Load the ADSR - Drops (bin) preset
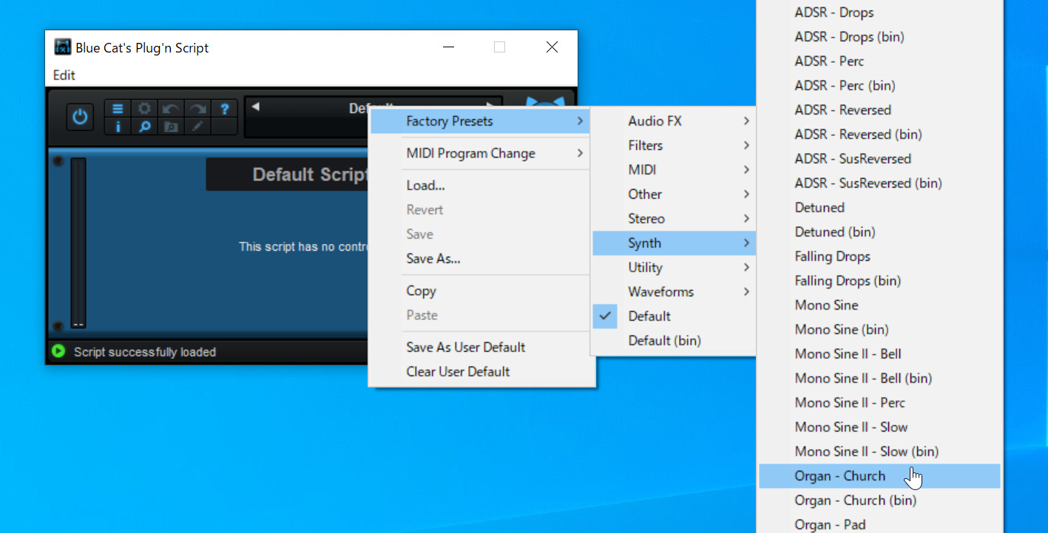Image resolution: width=1048 pixels, height=533 pixels. (x=879, y=37)
